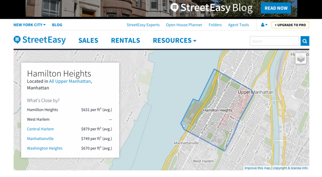
Task: Expand the New York City dropdown
Action: [30, 25]
